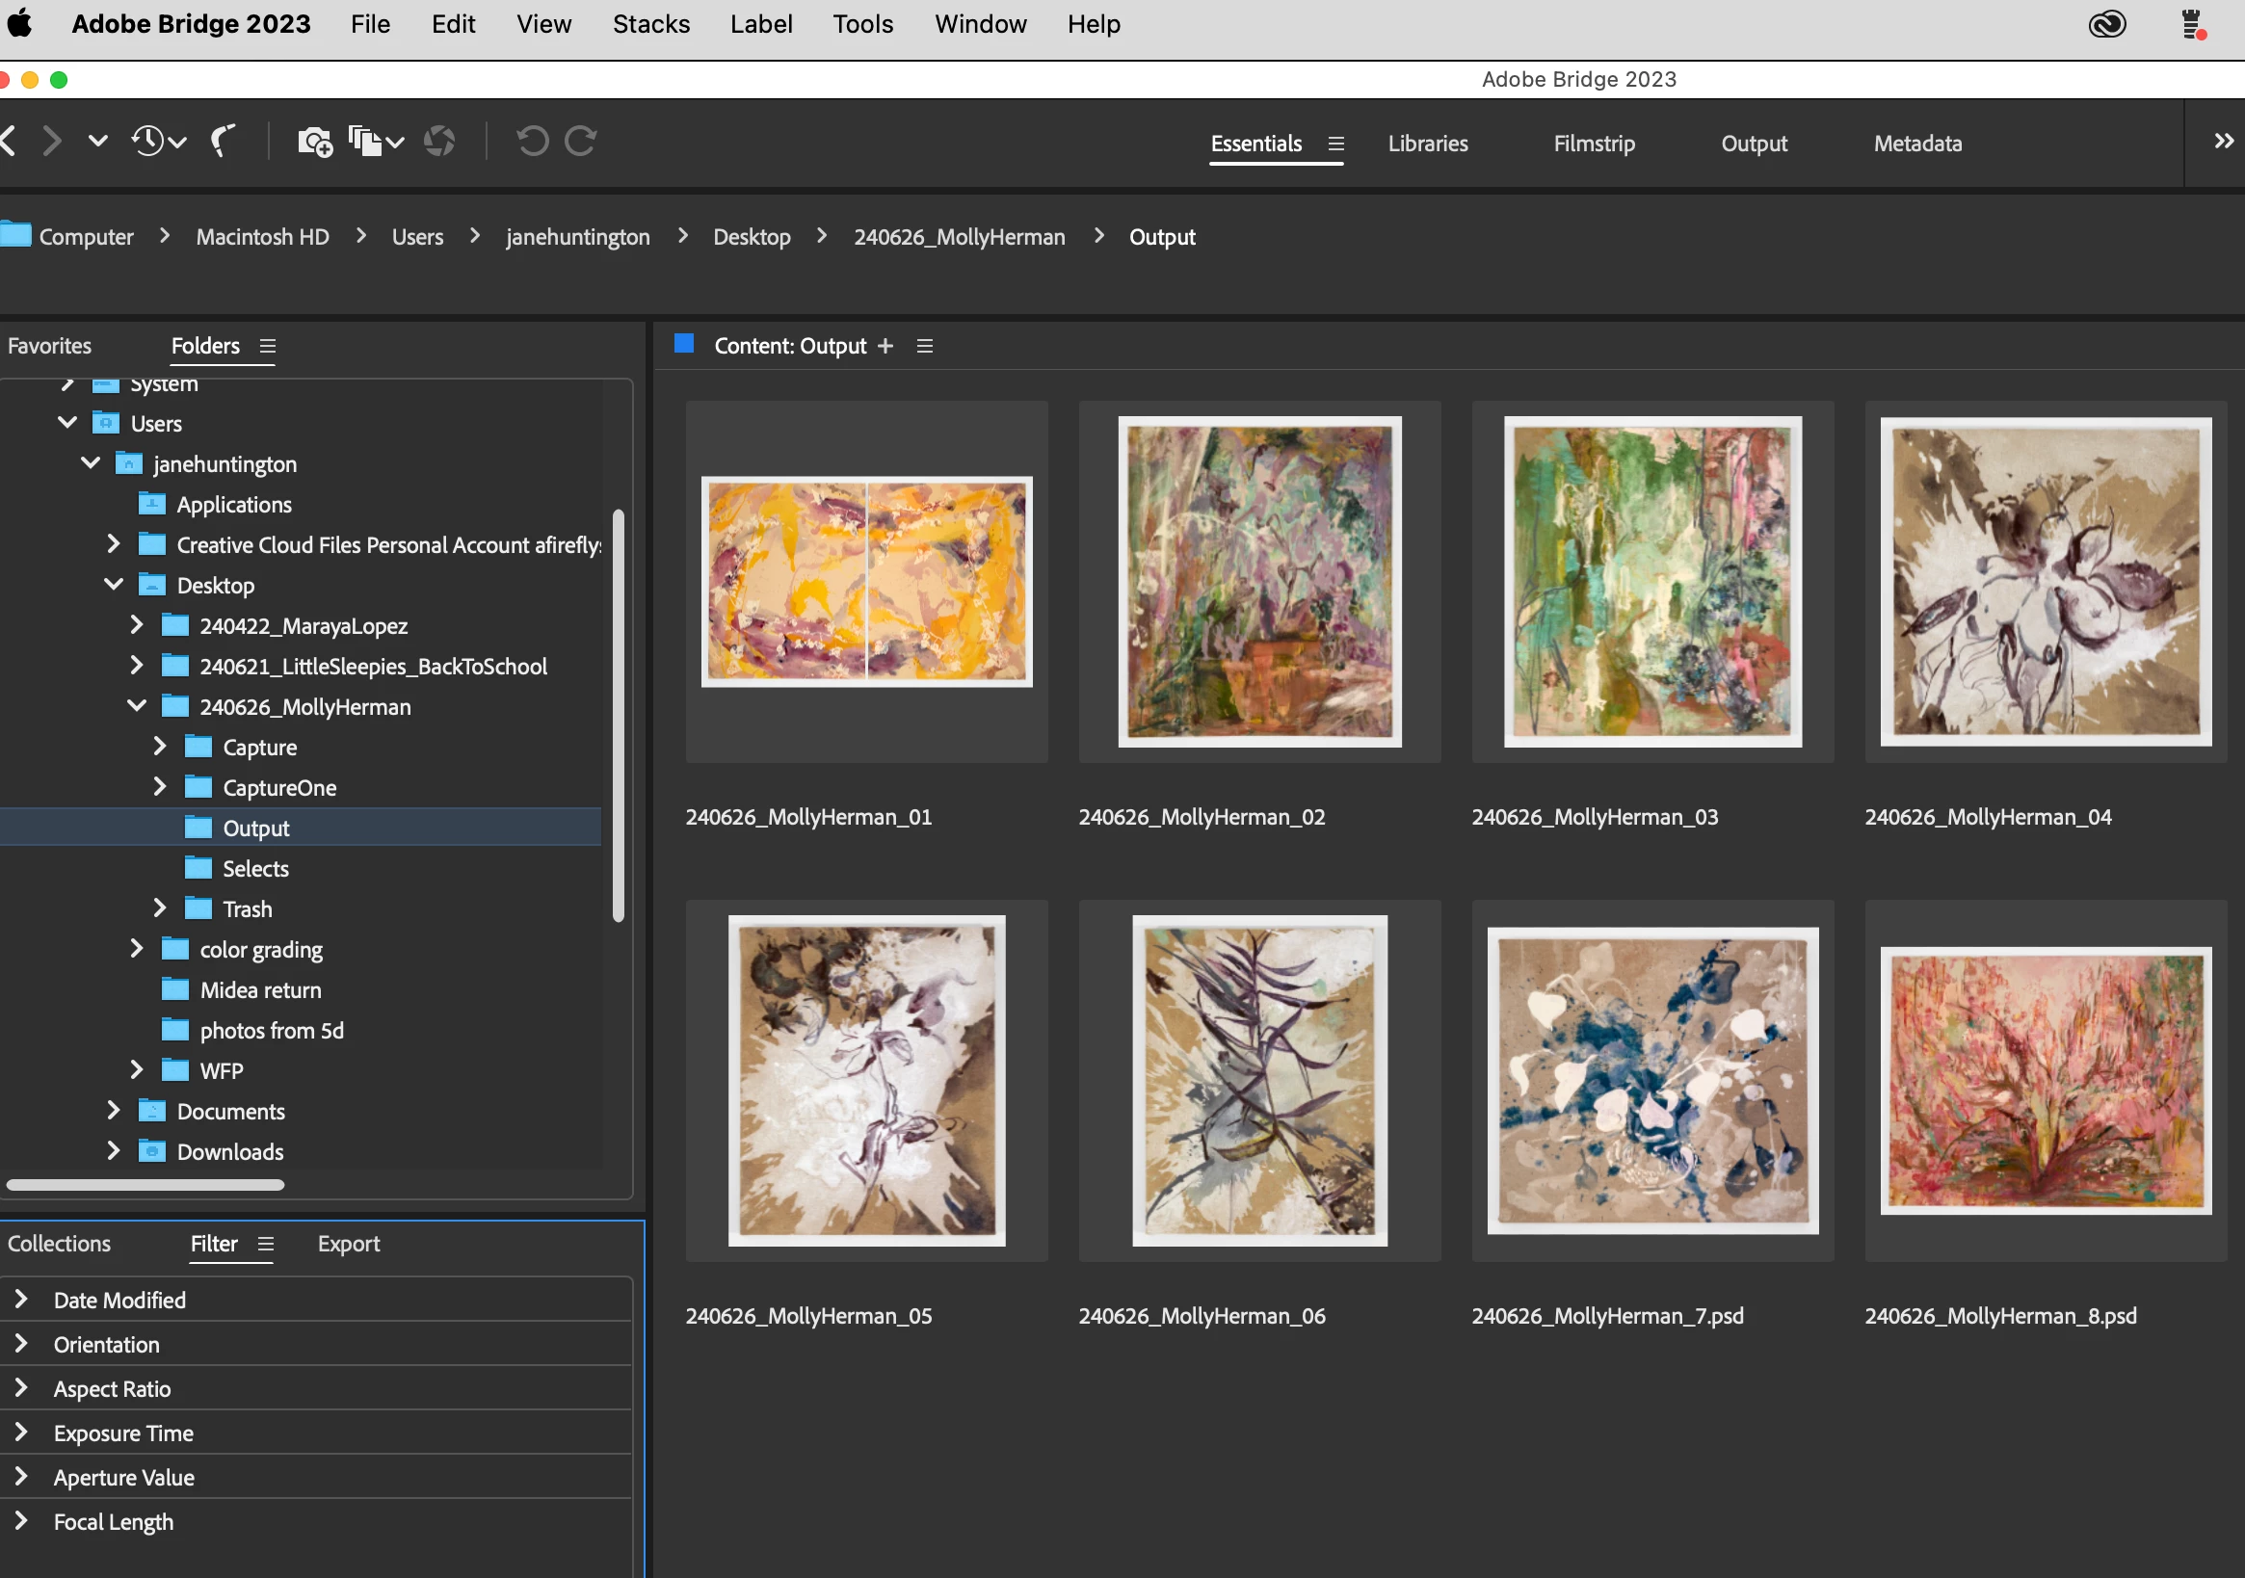Expand the Capture folder

point(159,747)
